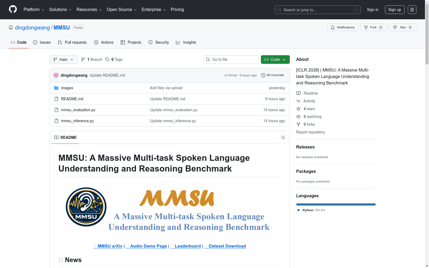
Task: Click the star icon beside 4 stars
Action: point(298,109)
